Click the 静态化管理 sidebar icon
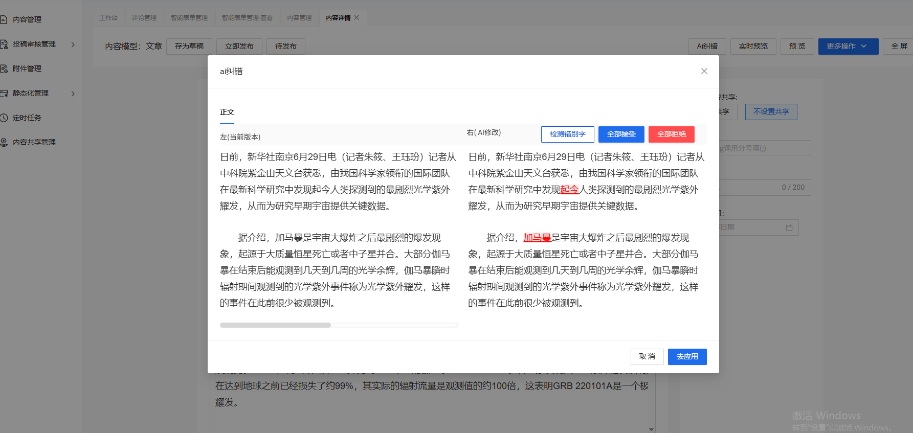The width and height of the screenshot is (913, 433). 4,93
